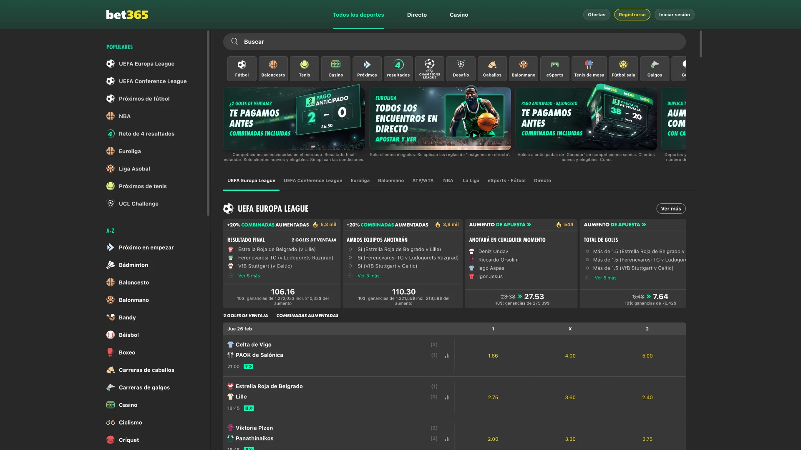Expand 'Ver 5 más' under Total de Goles
This screenshot has width=801, height=450.
point(605,277)
